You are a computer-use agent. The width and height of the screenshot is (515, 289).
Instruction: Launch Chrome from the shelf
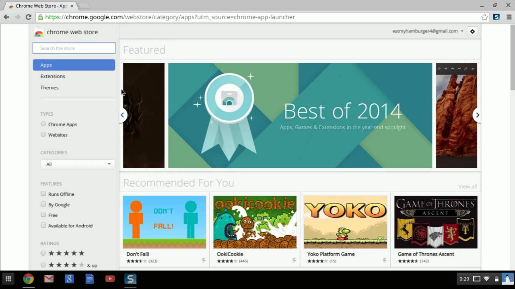pos(28,279)
